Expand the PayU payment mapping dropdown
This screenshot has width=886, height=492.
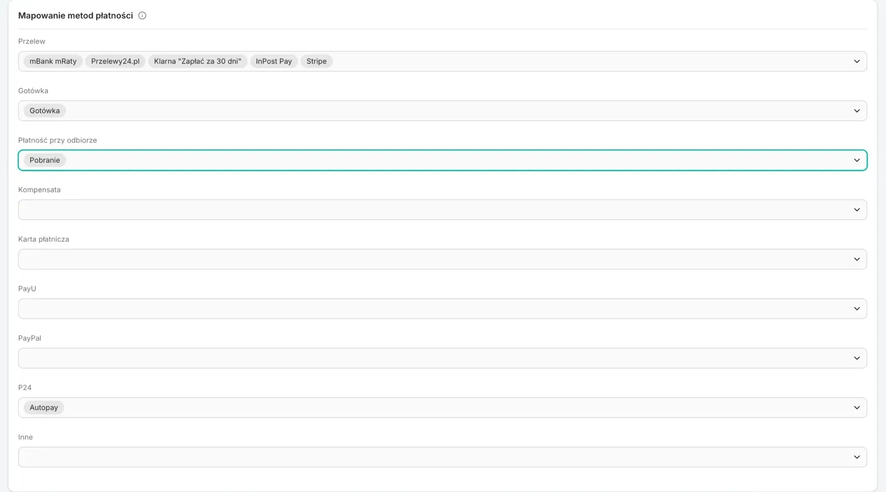(442, 309)
